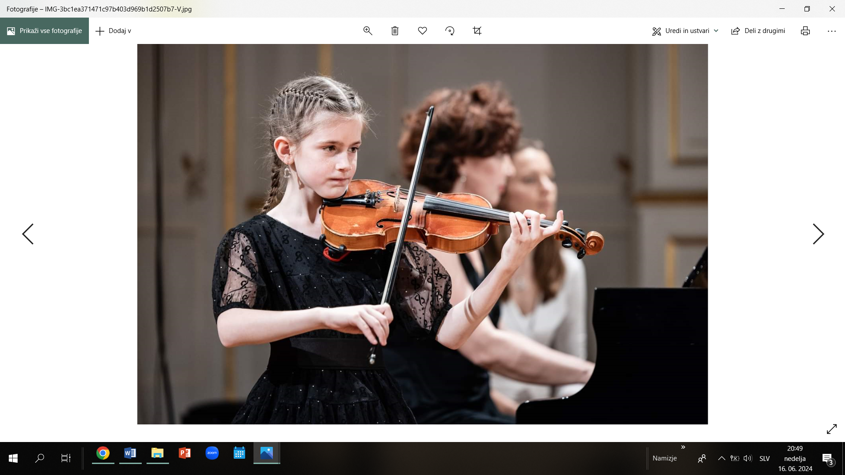Click the SLV language indicator
Screen dimensions: 845x475
tap(764, 458)
